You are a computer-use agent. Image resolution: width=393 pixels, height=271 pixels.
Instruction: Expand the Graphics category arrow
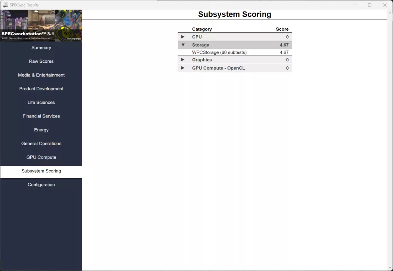coord(183,60)
